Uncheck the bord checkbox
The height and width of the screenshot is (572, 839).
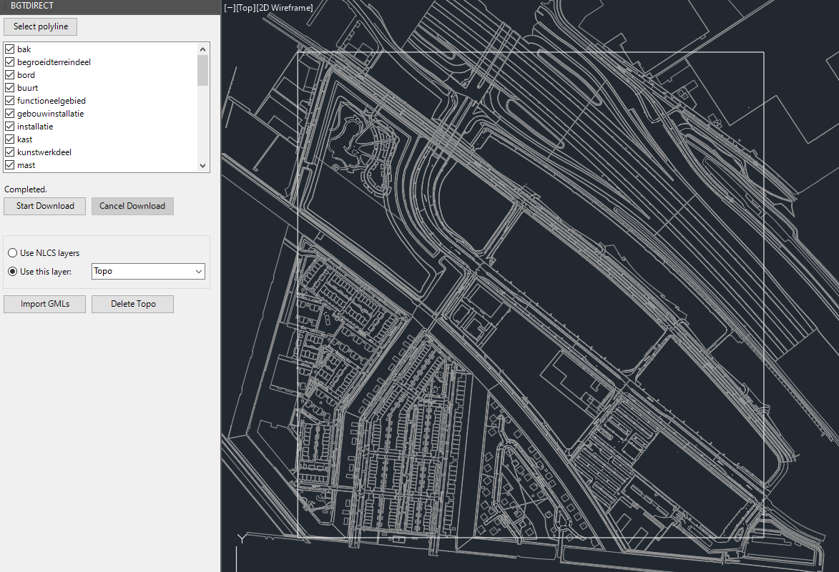click(x=10, y=75)
